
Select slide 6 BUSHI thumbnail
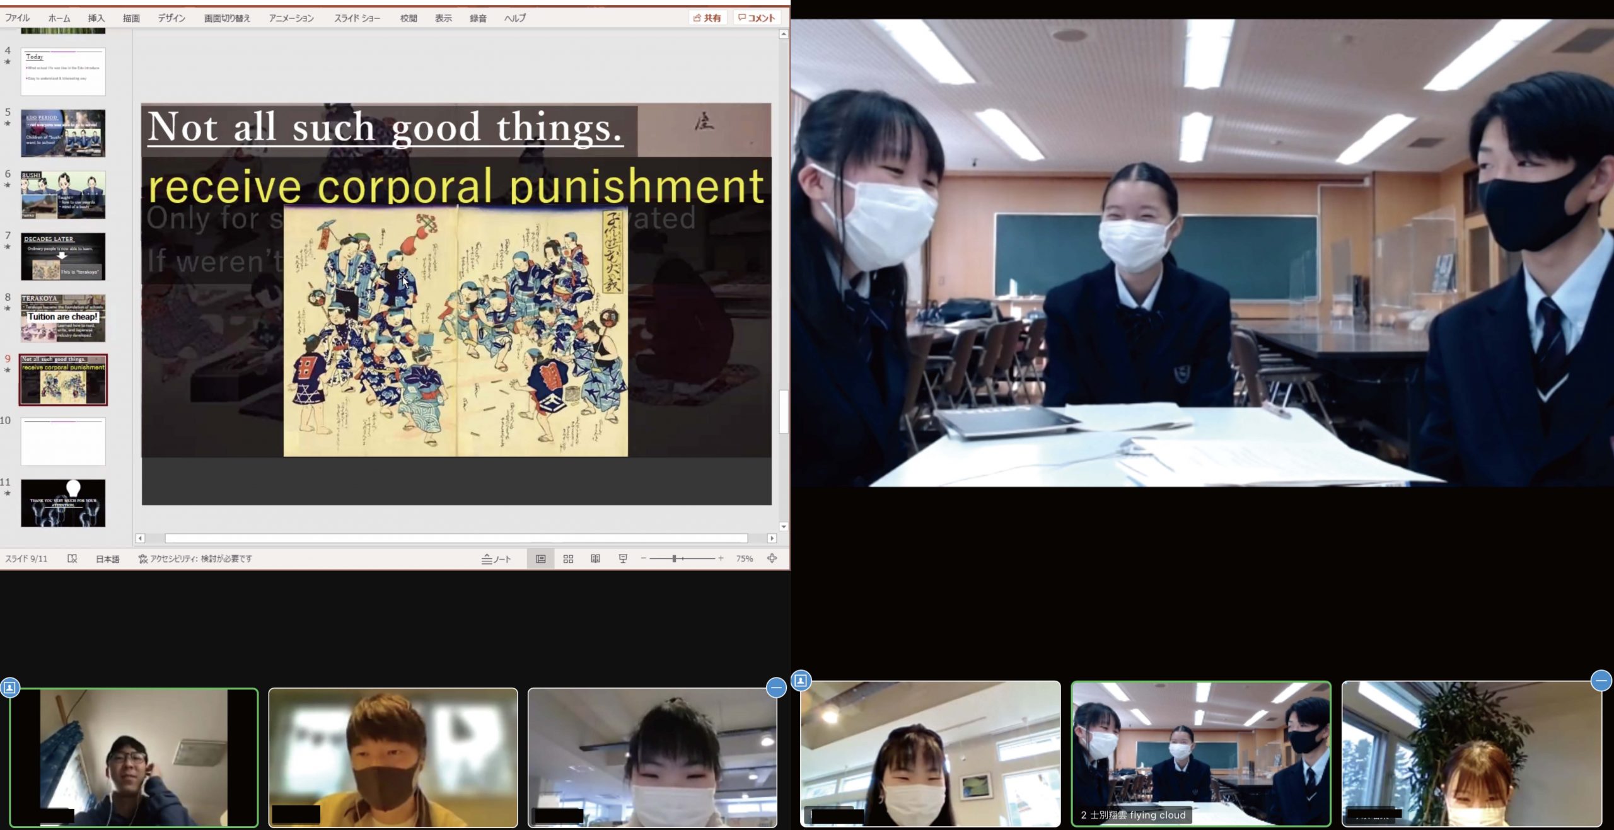pos(63,195)
